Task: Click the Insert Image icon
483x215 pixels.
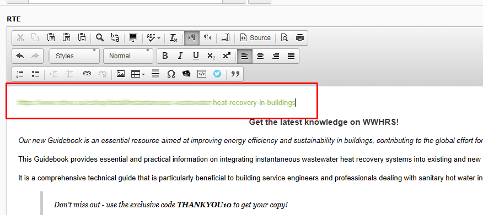Action: click(x=120, y=74)
